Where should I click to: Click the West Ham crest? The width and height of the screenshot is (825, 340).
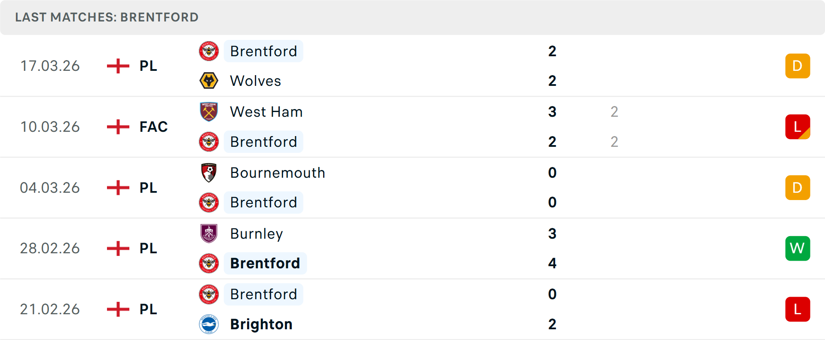click(x=209, y=112)
